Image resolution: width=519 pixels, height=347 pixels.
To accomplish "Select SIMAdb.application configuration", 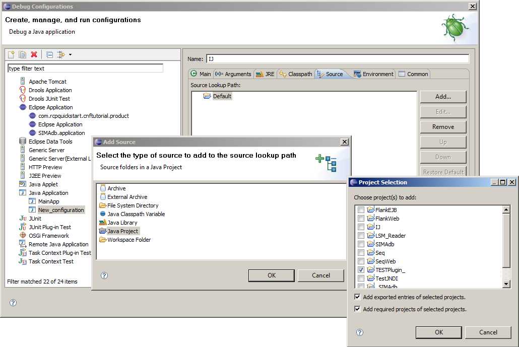I will (x=61, y=133).
